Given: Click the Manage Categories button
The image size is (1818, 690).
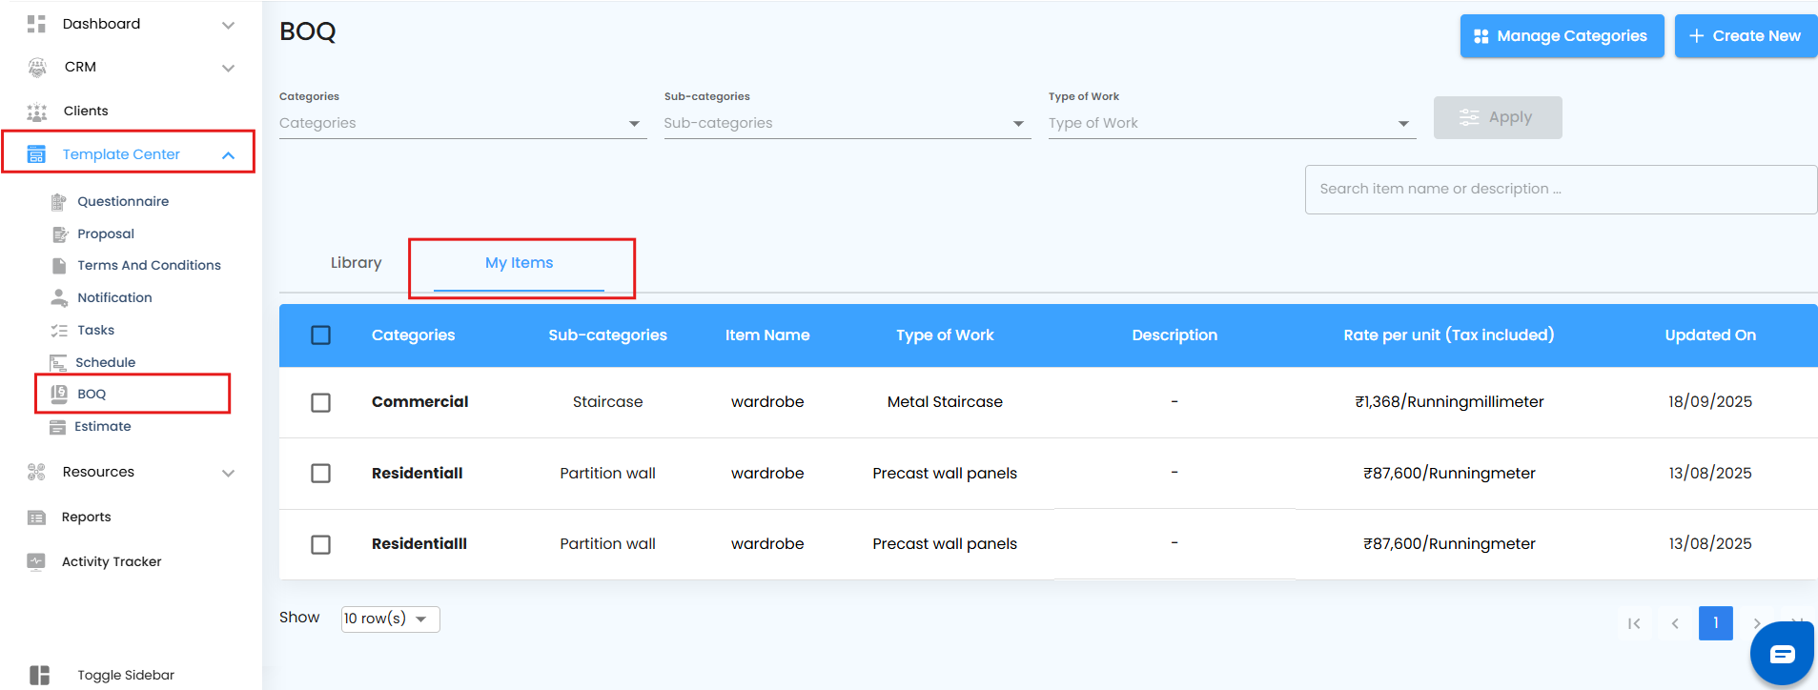Looking at the screenshot, I should [1562, 36].
